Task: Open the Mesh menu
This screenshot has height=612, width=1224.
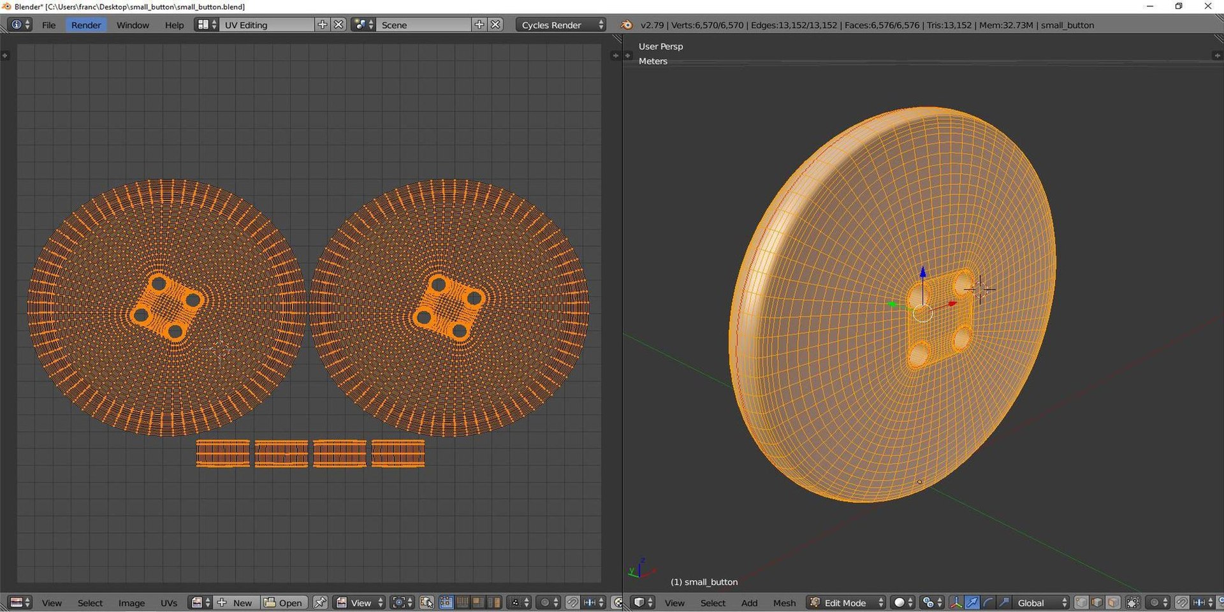Action: pos(784,602)
